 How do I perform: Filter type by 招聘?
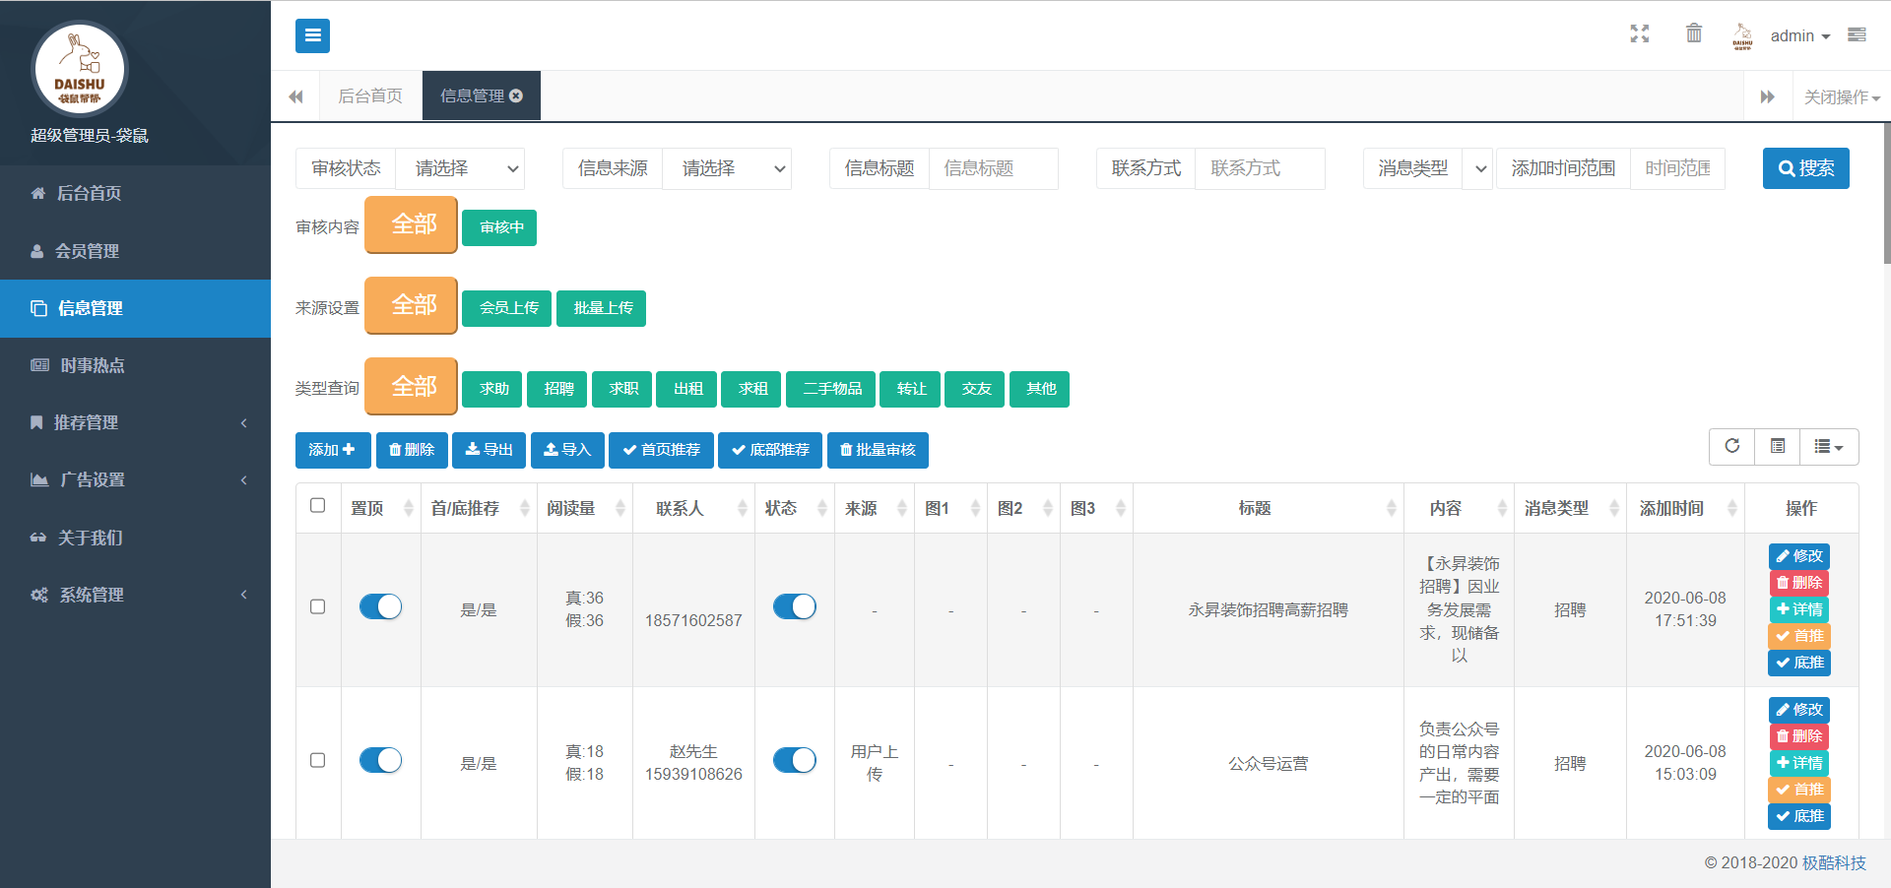pos(557,389)
